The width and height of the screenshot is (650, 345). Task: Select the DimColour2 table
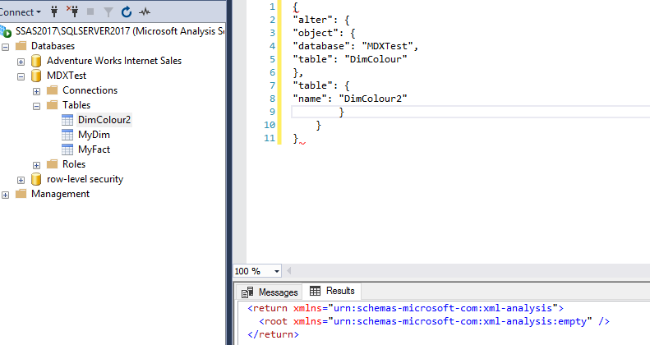point(104,120)
